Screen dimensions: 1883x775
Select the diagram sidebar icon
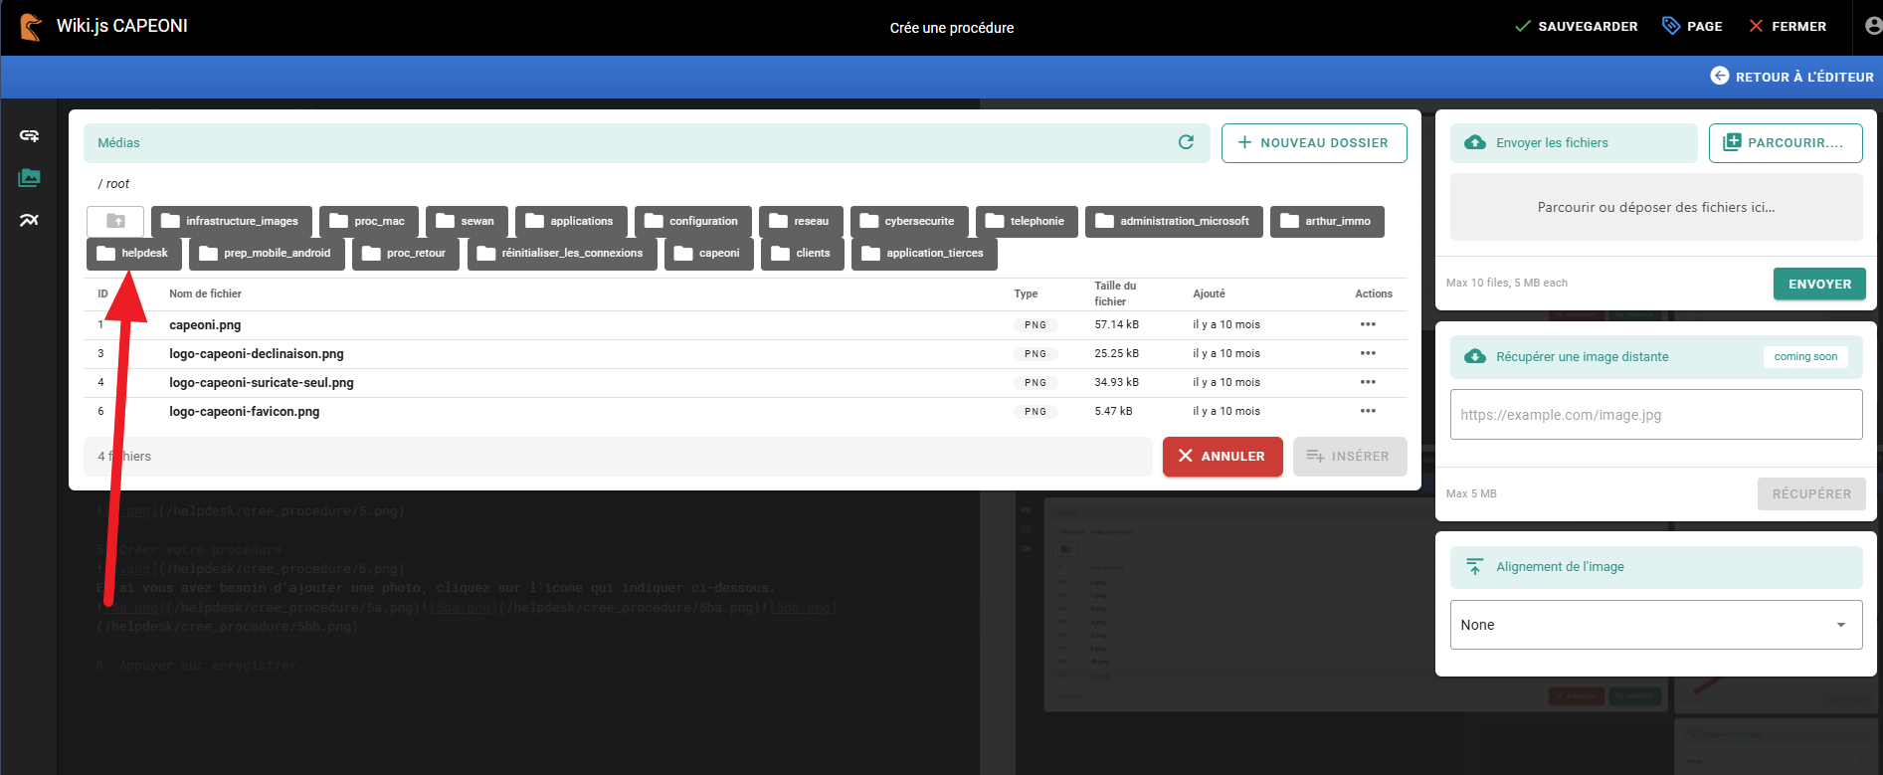29,220
